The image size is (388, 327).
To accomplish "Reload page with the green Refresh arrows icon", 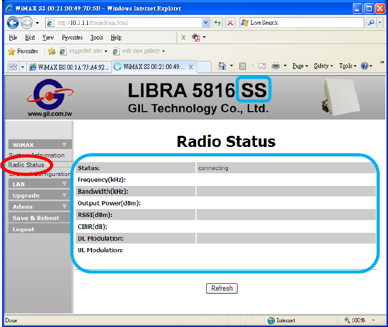I will click(x=218, y=23).
